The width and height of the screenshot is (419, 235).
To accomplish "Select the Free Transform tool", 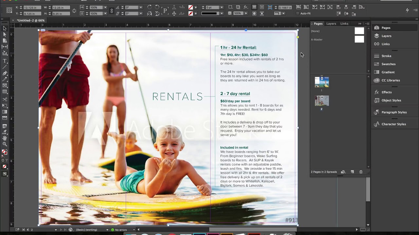I will point(5,105).
